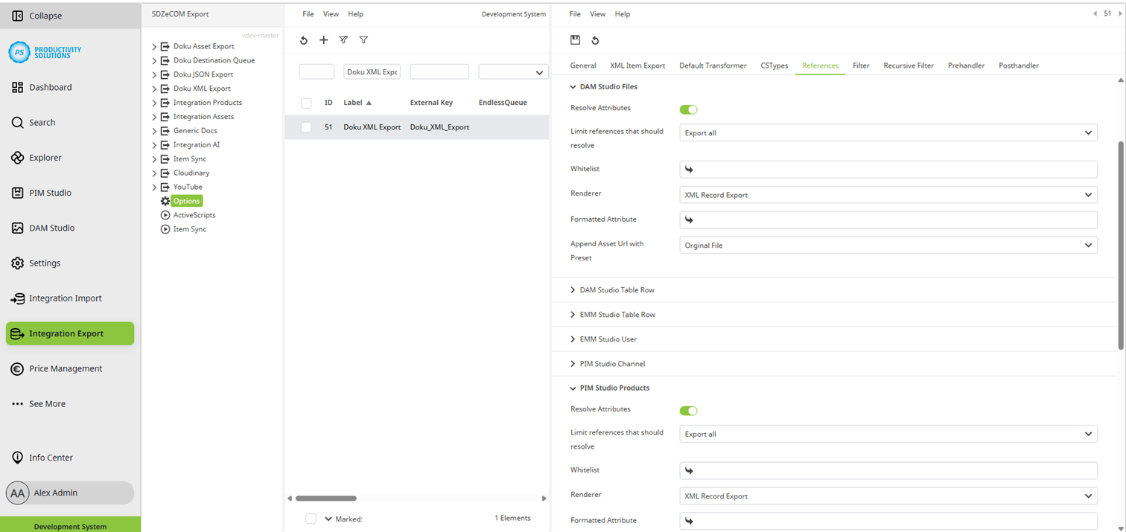This screenshot has width=1126, height=532.
Task: Toggle Resolve Attributes under PIM Studio Products
Action: [688, 410]
